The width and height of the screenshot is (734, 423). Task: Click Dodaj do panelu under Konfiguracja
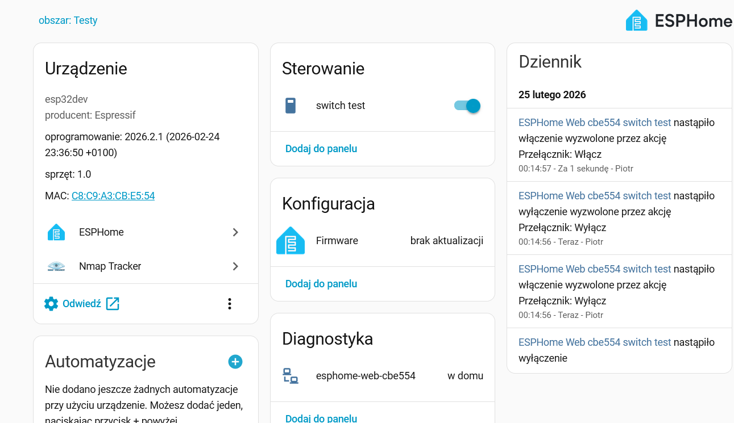click(321, 284)
